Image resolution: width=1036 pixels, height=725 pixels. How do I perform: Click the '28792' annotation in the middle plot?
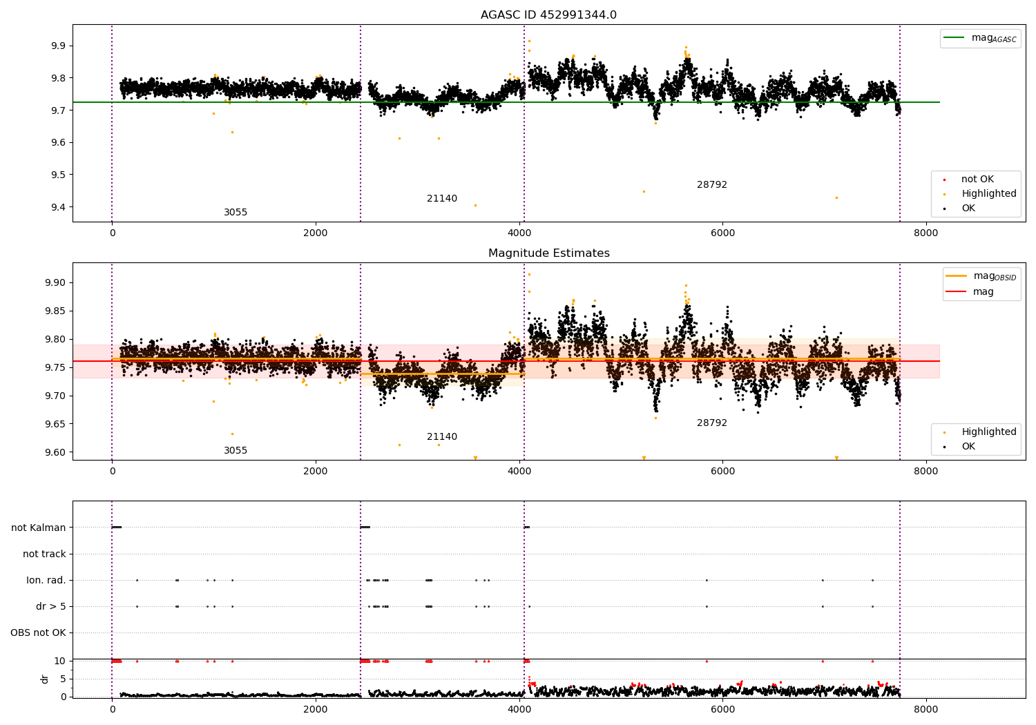coord(712,423)
